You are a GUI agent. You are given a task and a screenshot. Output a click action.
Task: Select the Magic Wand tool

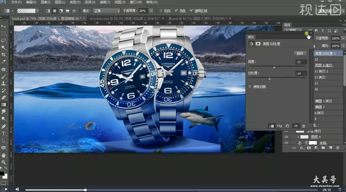click(4, 48)
